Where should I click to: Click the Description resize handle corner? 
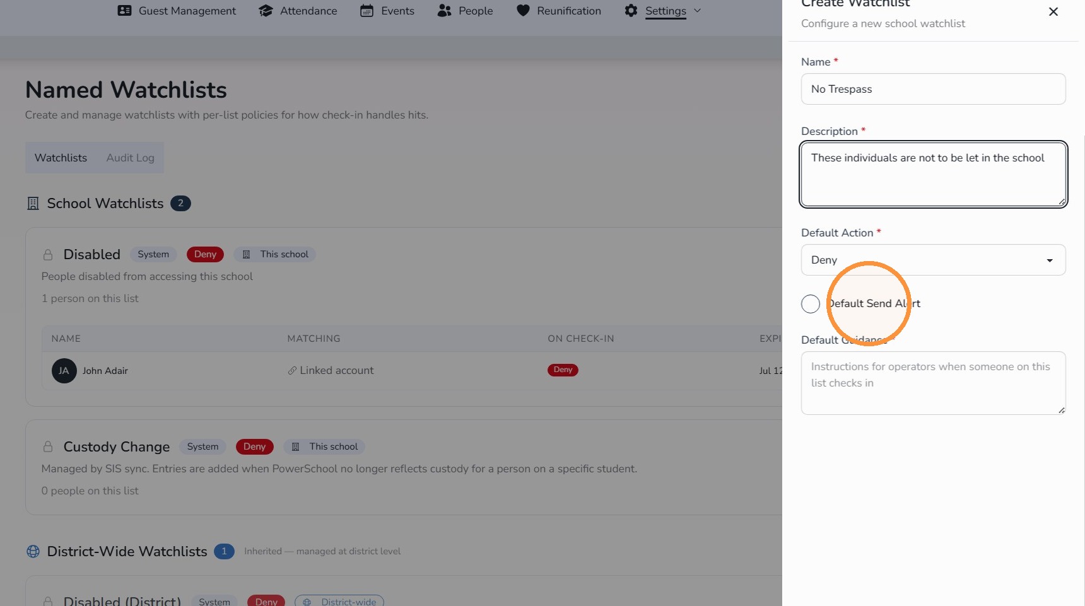pos(1062,202)
